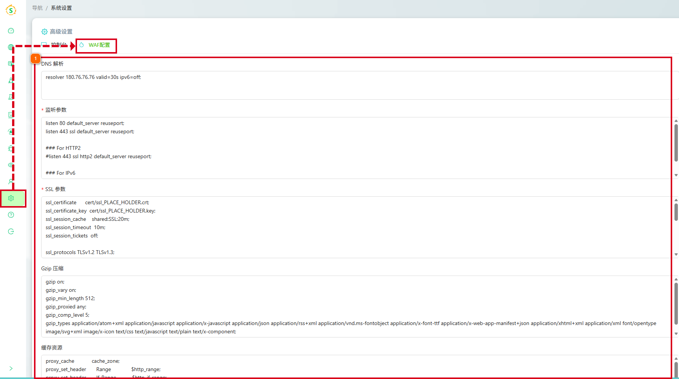Screen dimensions: 679x379
Task: Click the down arrow of 监听参数 scrollbar
Action: [x=676, y=175]
